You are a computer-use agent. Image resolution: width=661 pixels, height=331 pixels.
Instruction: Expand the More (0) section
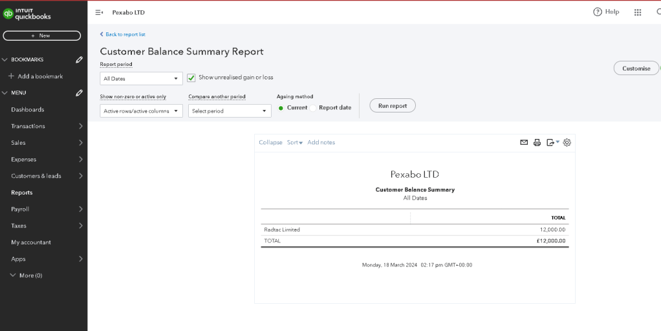click(26, 275)
